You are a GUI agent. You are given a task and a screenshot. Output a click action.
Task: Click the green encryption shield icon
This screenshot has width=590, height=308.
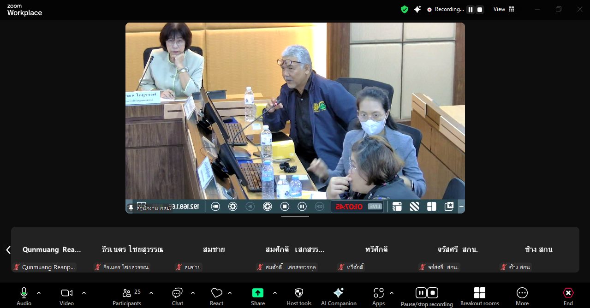click(405, 9)
